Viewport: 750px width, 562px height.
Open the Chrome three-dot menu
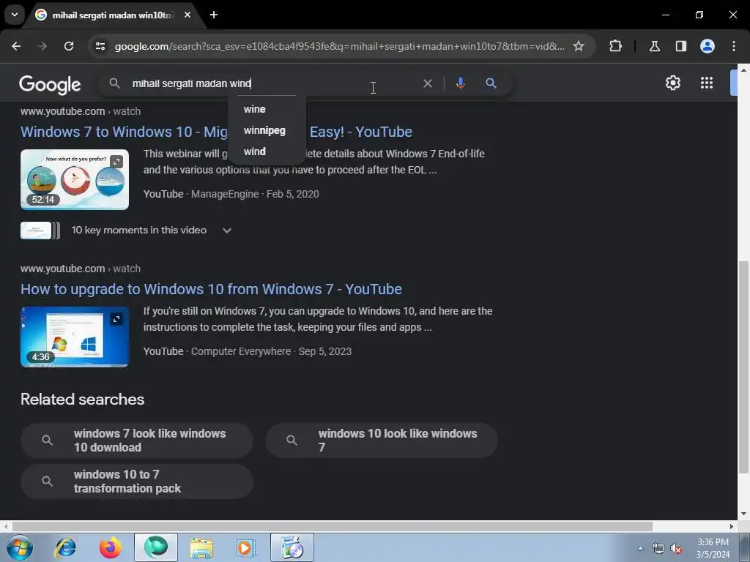coord(734,46)
